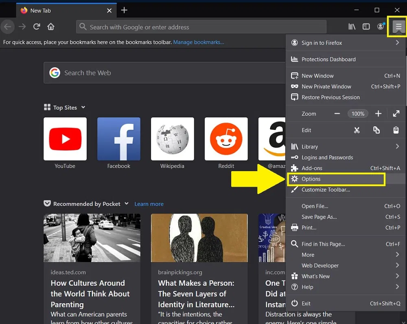Open the Manage bookmarks link

point(198,42)
